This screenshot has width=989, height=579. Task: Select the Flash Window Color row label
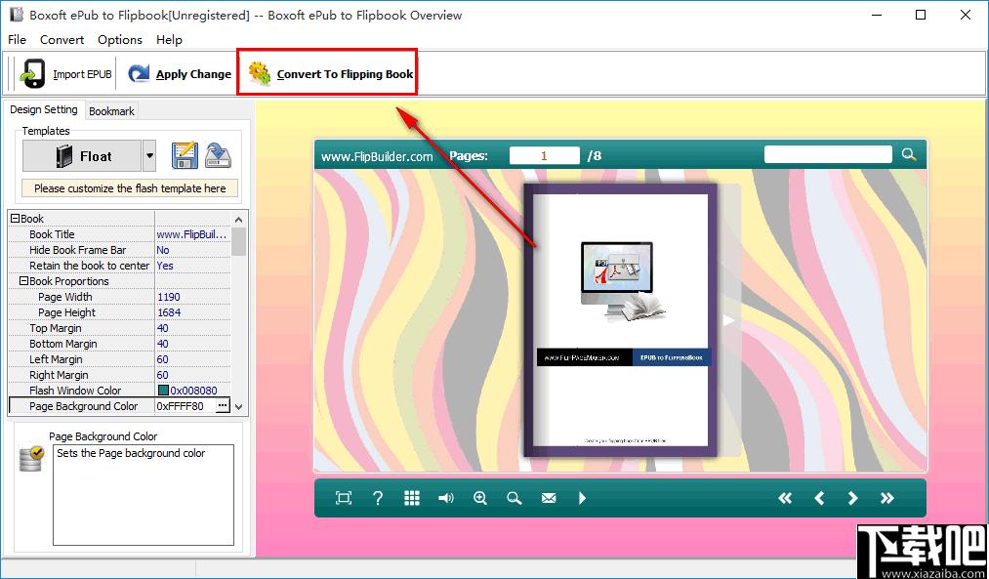(75, 391)
